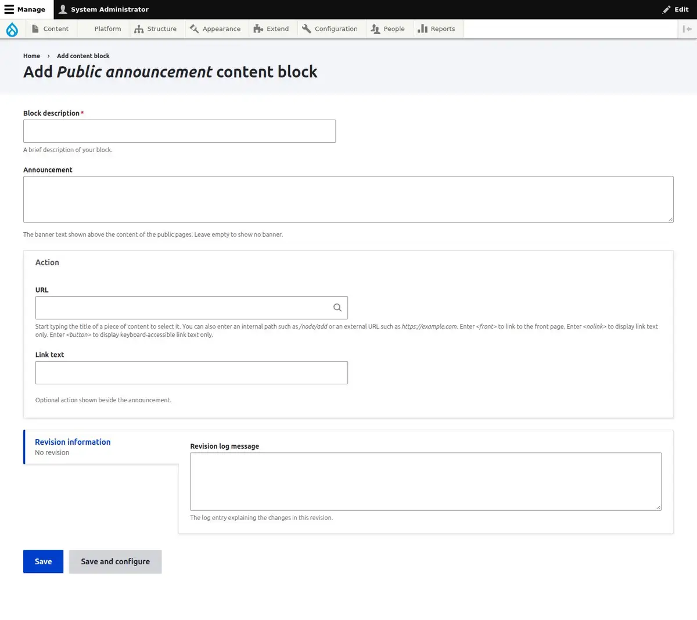The image size is (697, 620).
Task: Select the Revision information vertical tab
Action: point(101,447)
